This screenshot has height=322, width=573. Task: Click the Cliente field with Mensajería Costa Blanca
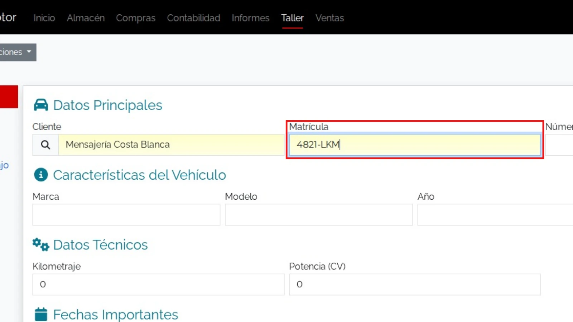[x=171, y=145]
